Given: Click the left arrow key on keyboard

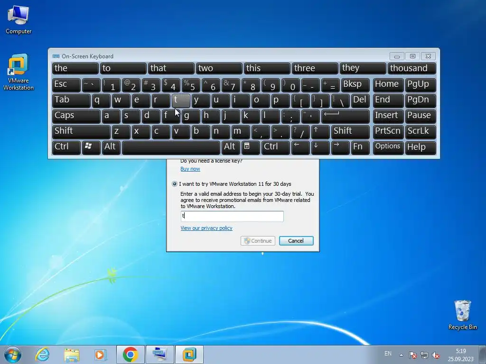Looking at the screenshot, I should coord(300,148).
